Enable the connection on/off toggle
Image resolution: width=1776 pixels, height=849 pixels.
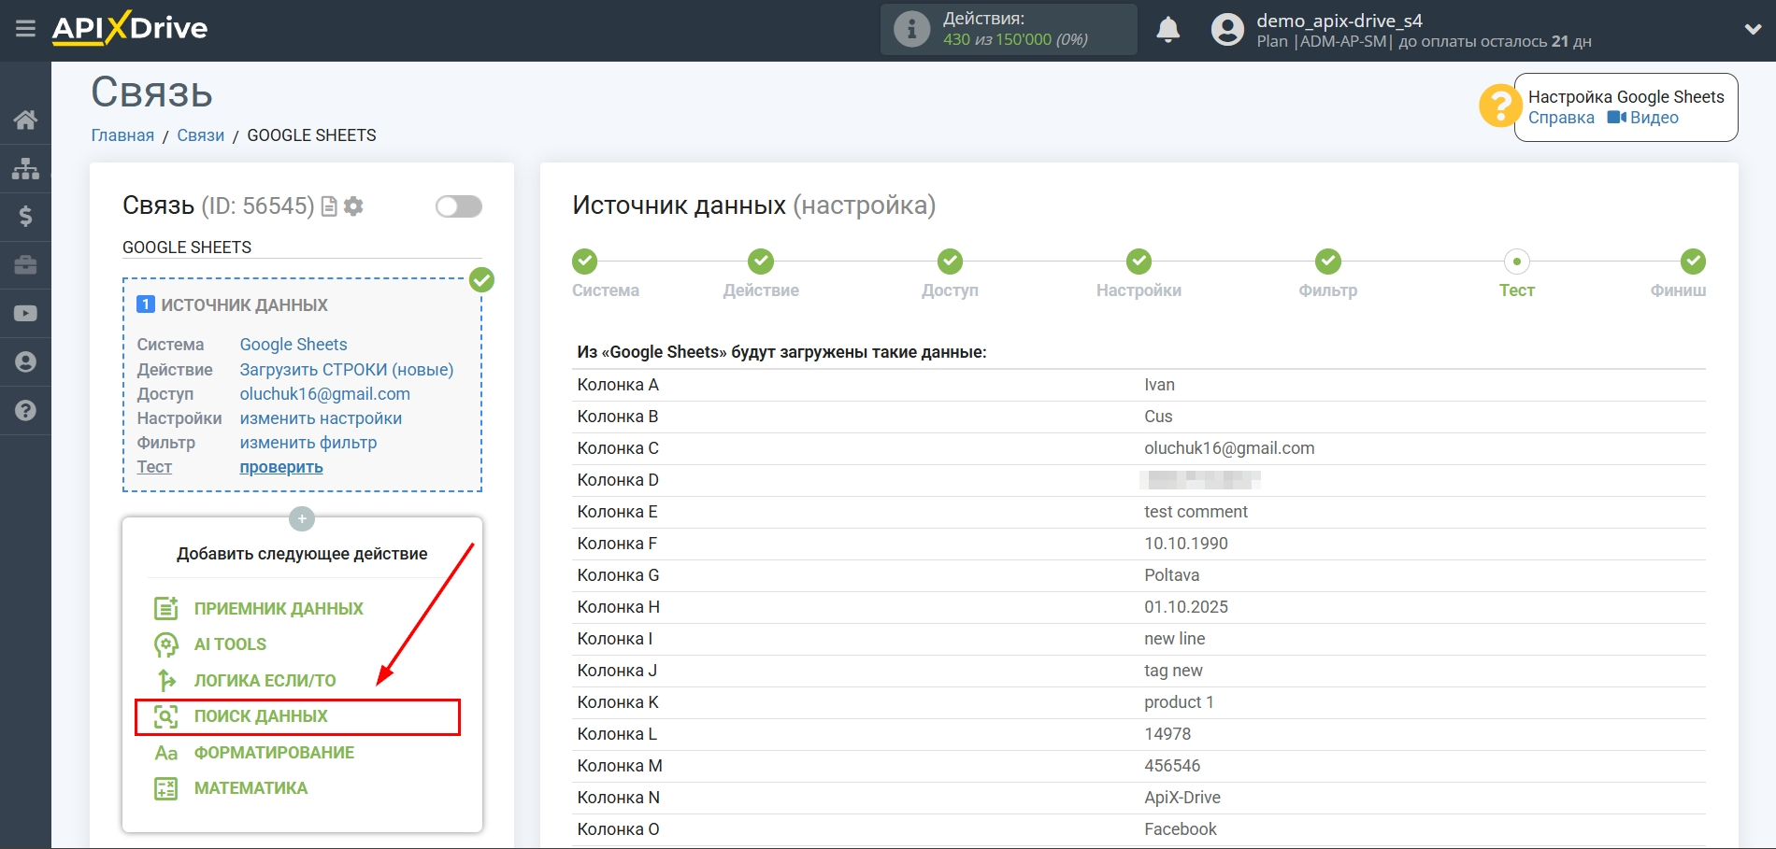point(457,206)
